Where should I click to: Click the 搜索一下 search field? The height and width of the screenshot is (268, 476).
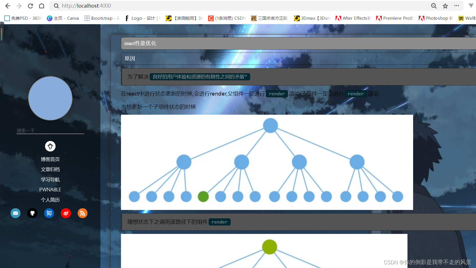(50, 130)
